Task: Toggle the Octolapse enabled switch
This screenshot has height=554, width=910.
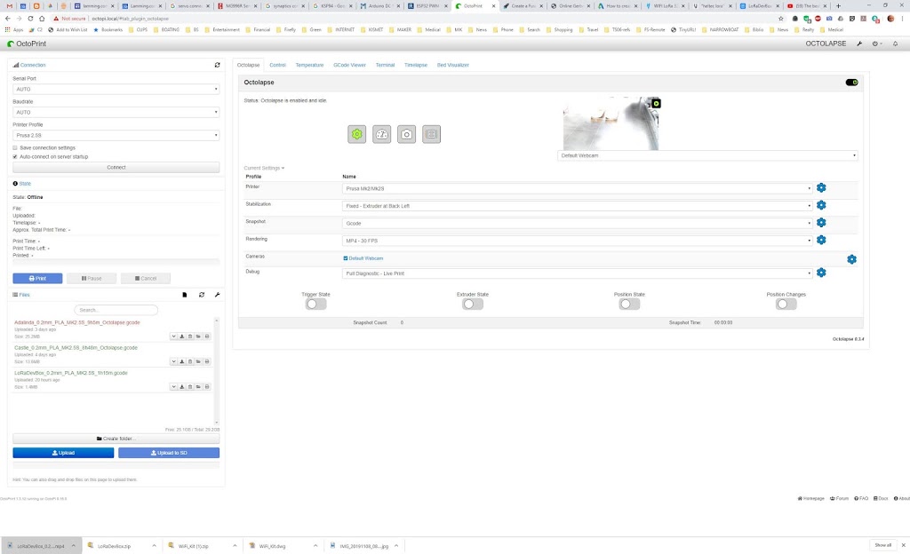Action: click(851, 83)
